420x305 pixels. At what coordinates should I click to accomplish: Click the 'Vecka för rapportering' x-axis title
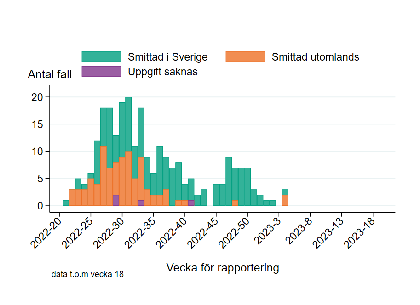click(222, 267)
